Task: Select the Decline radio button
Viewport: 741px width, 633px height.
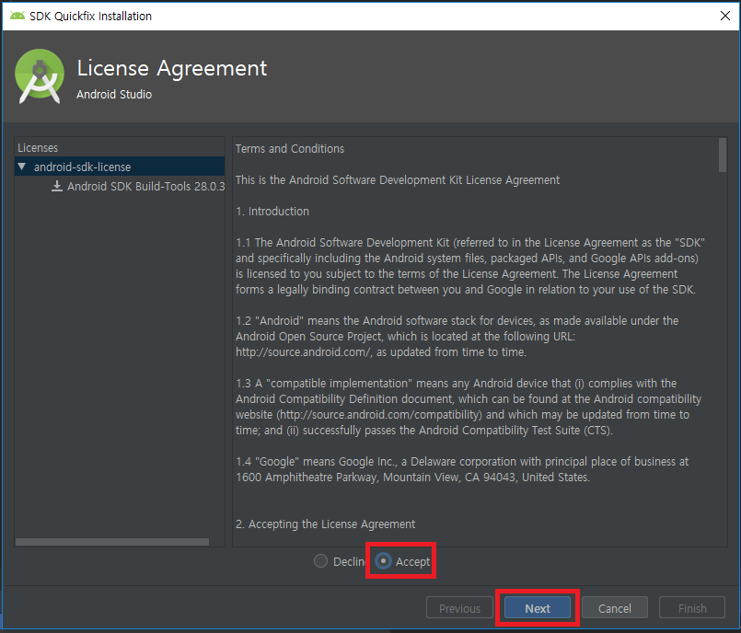Action: tap(320, 561)
